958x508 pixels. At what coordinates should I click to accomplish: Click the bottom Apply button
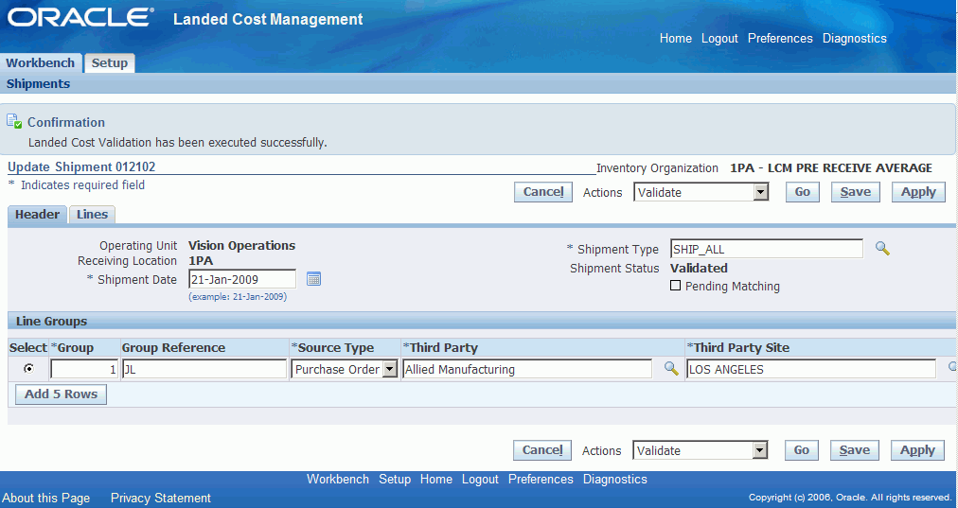[917, 450]
